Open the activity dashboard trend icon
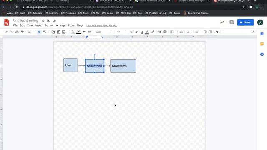The width and height of the screenshot is (267, 150). 222,22
